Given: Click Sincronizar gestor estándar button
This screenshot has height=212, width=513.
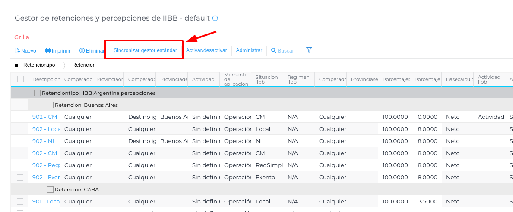Looking at the screenshot, I should point(145,50).
